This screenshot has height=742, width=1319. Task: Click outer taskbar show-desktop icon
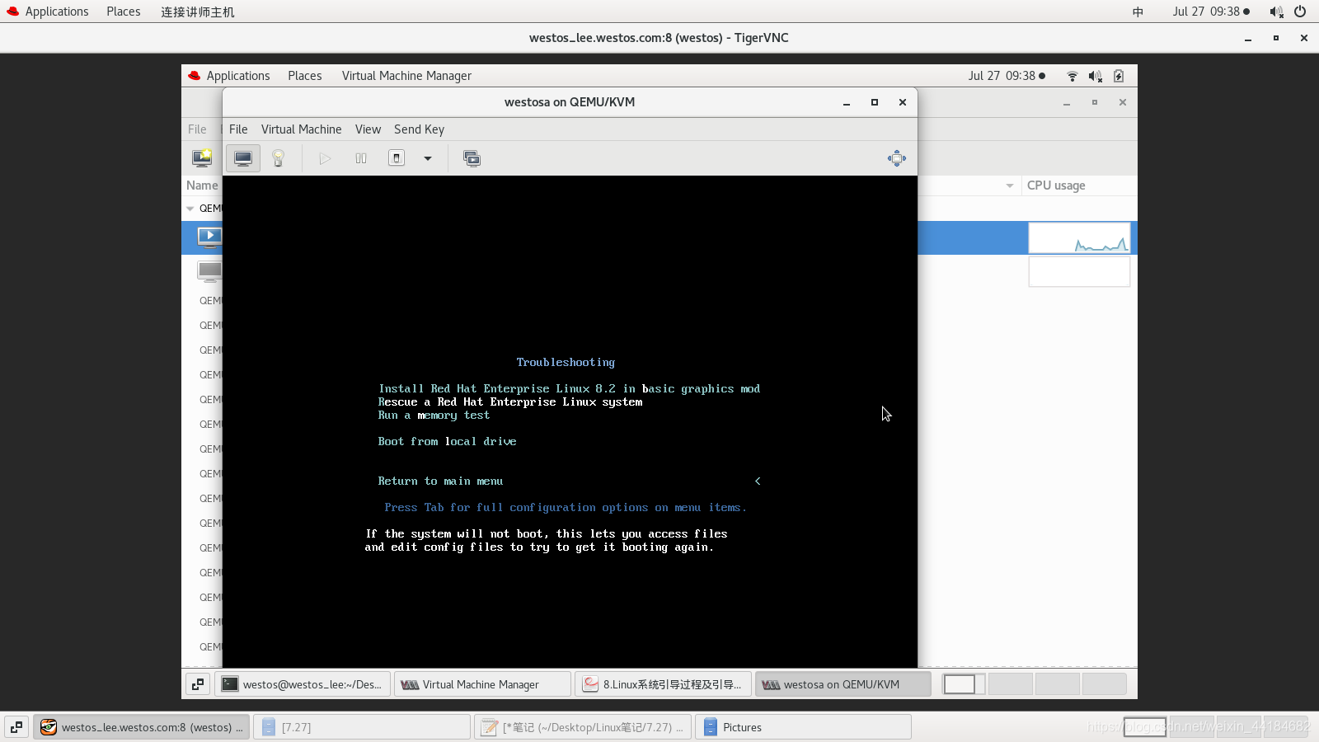pos(16,727)
